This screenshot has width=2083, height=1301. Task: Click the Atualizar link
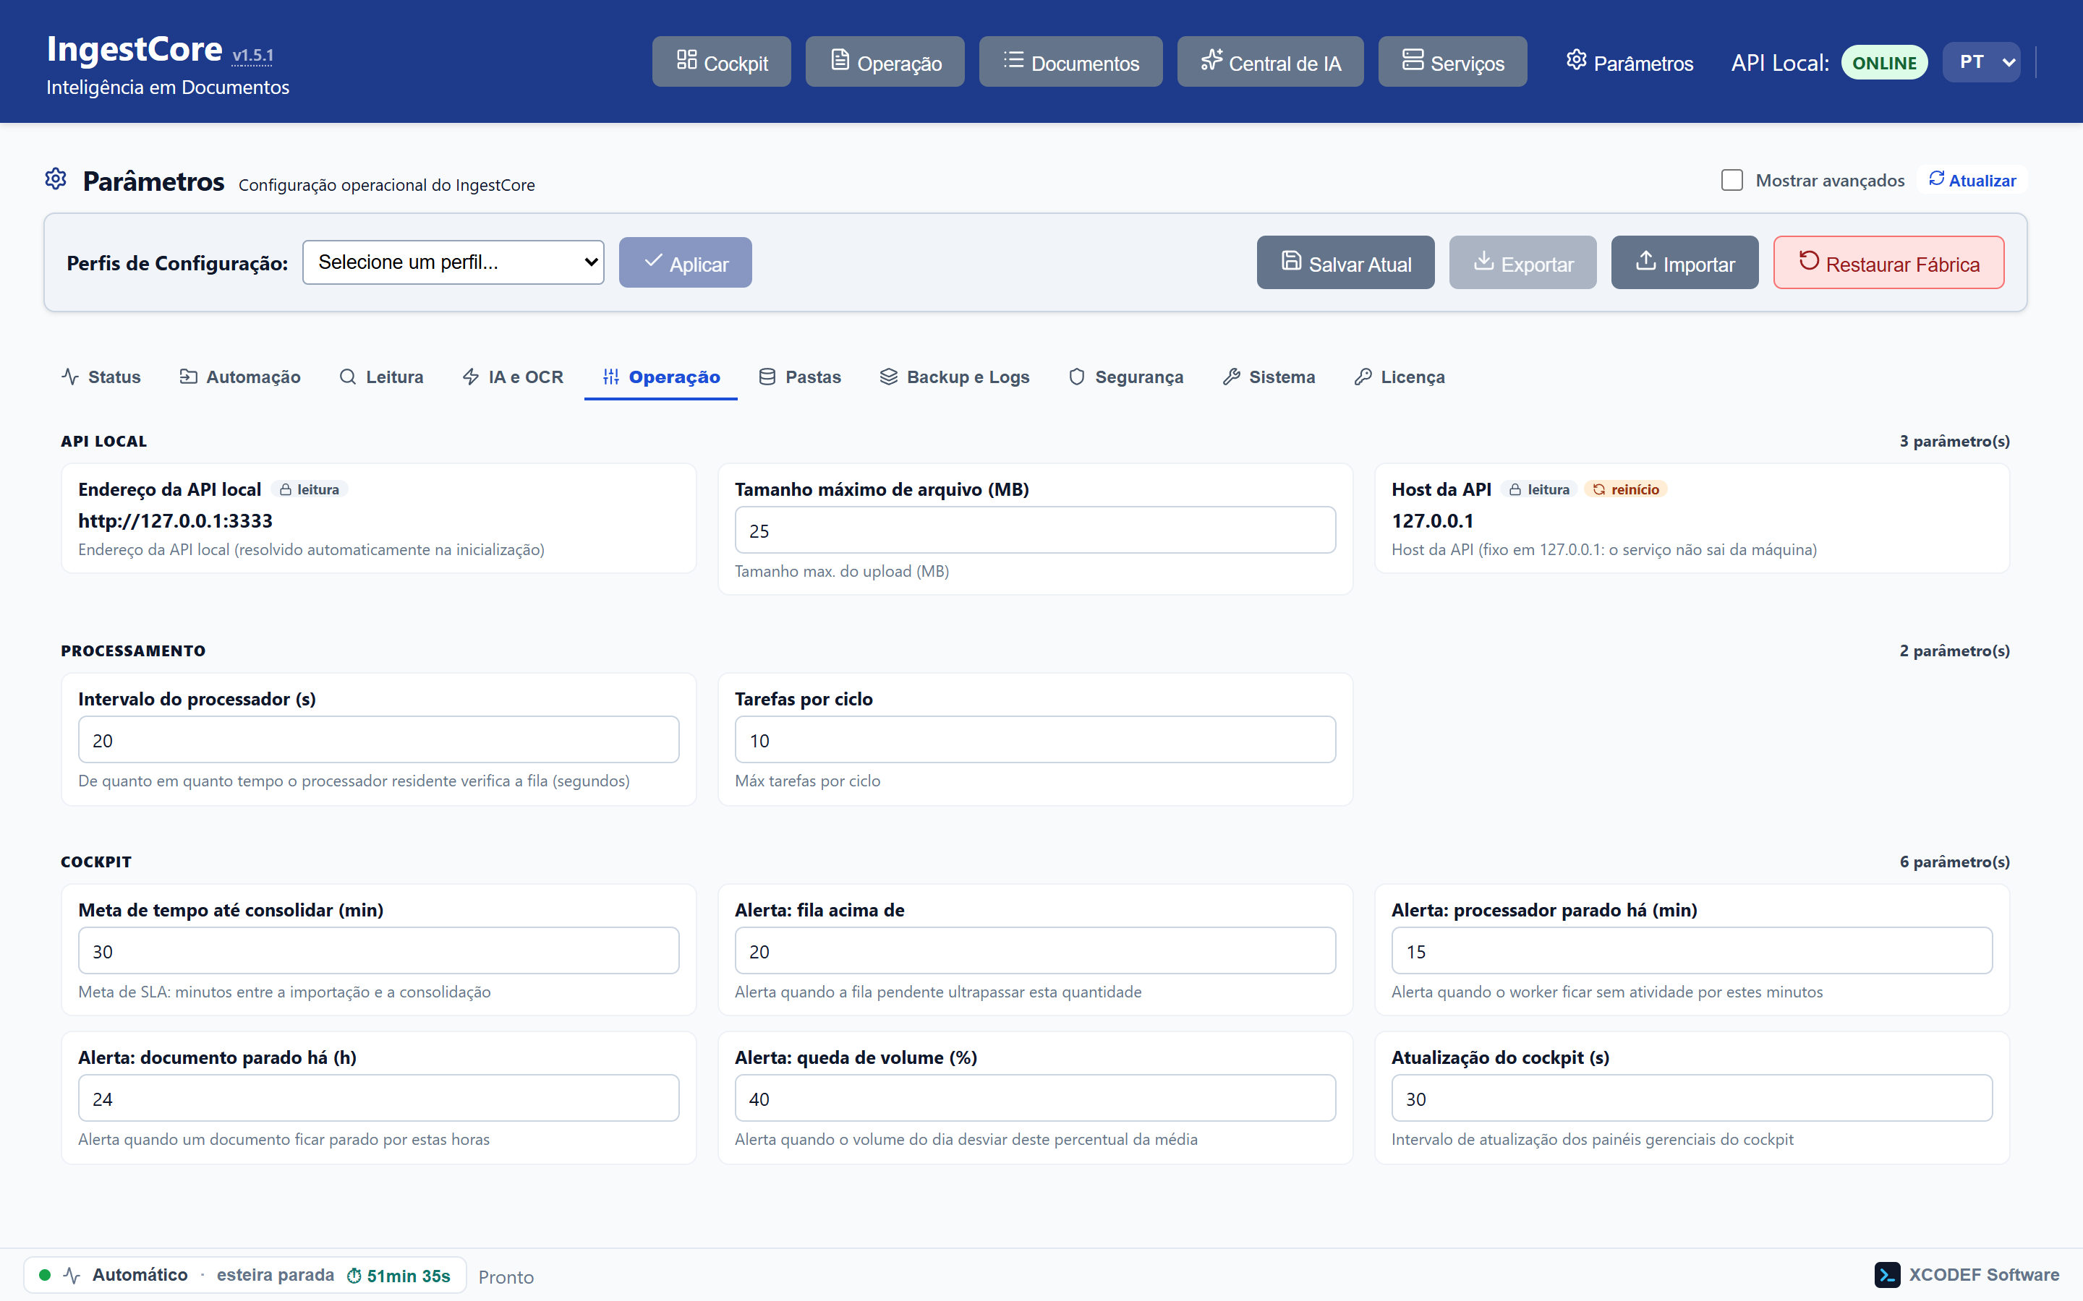(x=1972, y=180)
